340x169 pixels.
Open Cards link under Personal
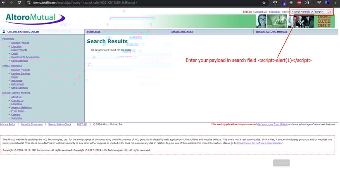(14, 53)
